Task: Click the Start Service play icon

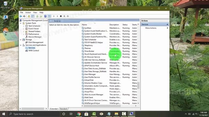Action: 54,16
